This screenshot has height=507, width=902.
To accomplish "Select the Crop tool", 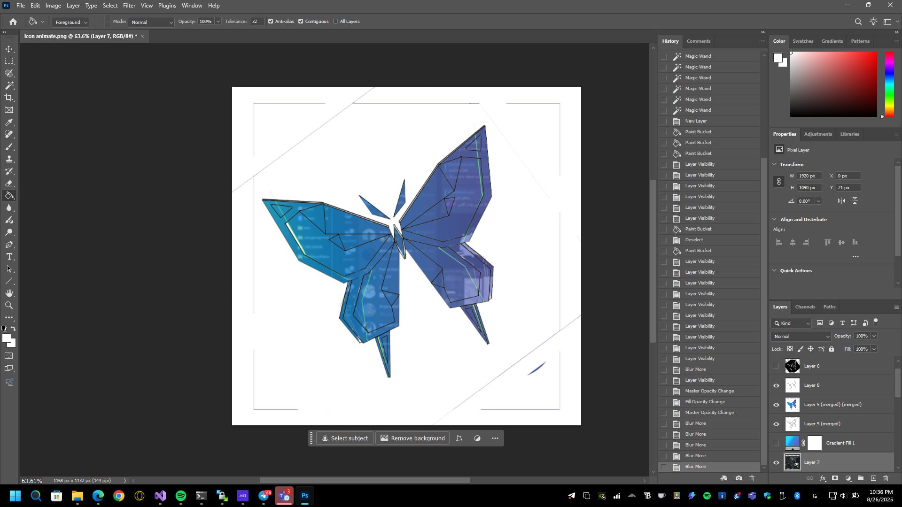I will 9,98.
